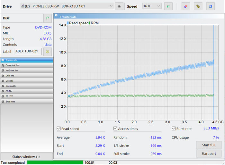The height and width of the screenshot is (165, 225).
Task: Click the refresh speed icon next to 16 X
Action: [168, 6]
